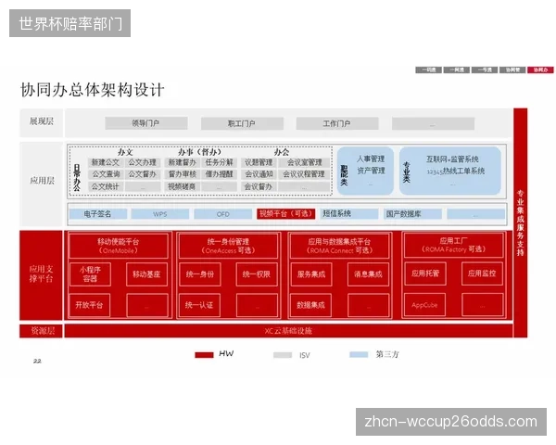556x445 pixels.
Task: Click the 人事管理 text
Action: tap(371, 159)
